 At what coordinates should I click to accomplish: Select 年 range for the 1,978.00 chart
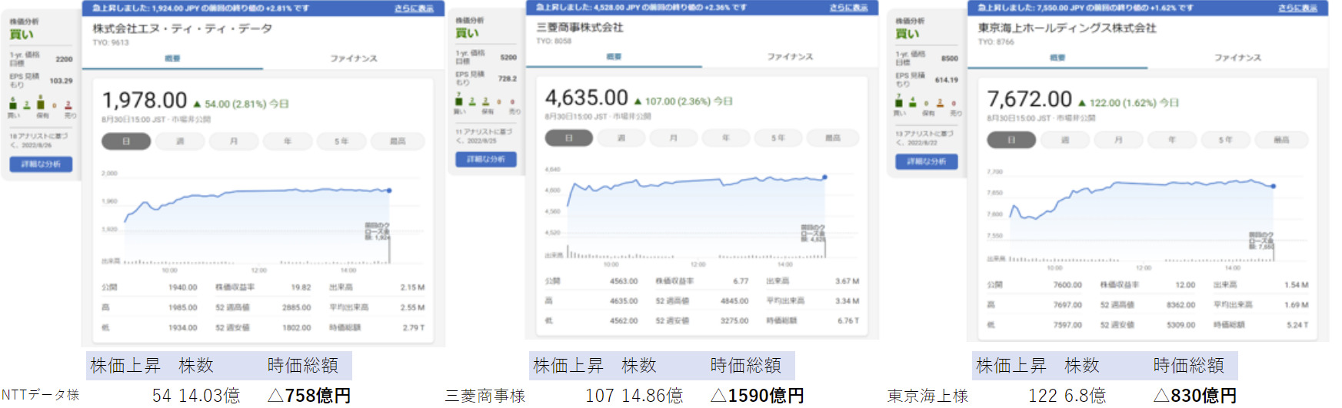[288, 141]
